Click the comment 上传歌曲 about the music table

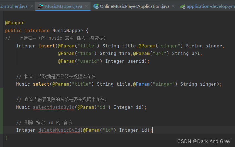56,38
